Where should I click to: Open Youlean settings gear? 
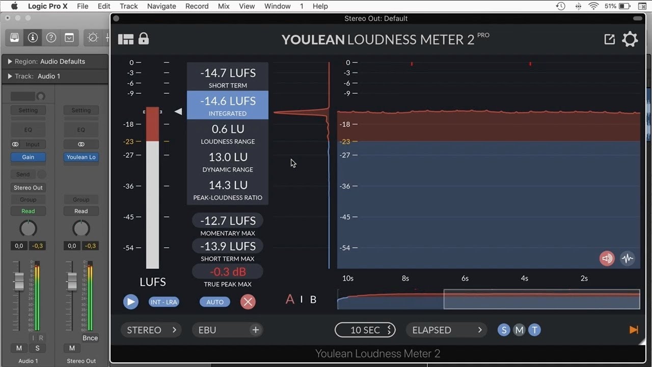[630, 39]
